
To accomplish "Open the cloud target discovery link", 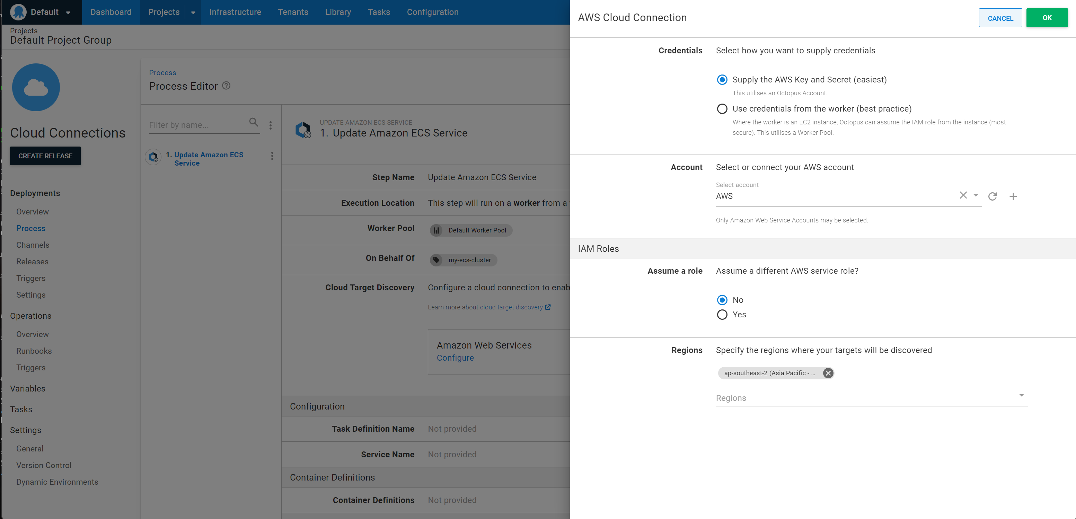I will pyautogui.click(x=511, y=307).
